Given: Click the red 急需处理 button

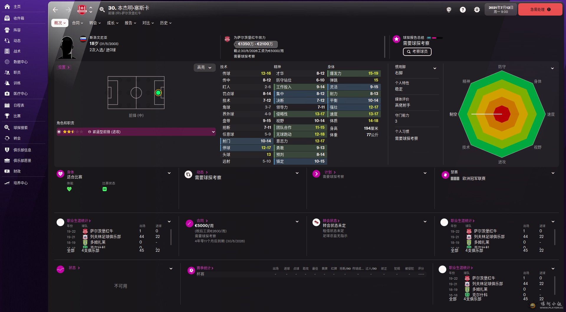Looking at the screenshot, I should pos(540,9).
